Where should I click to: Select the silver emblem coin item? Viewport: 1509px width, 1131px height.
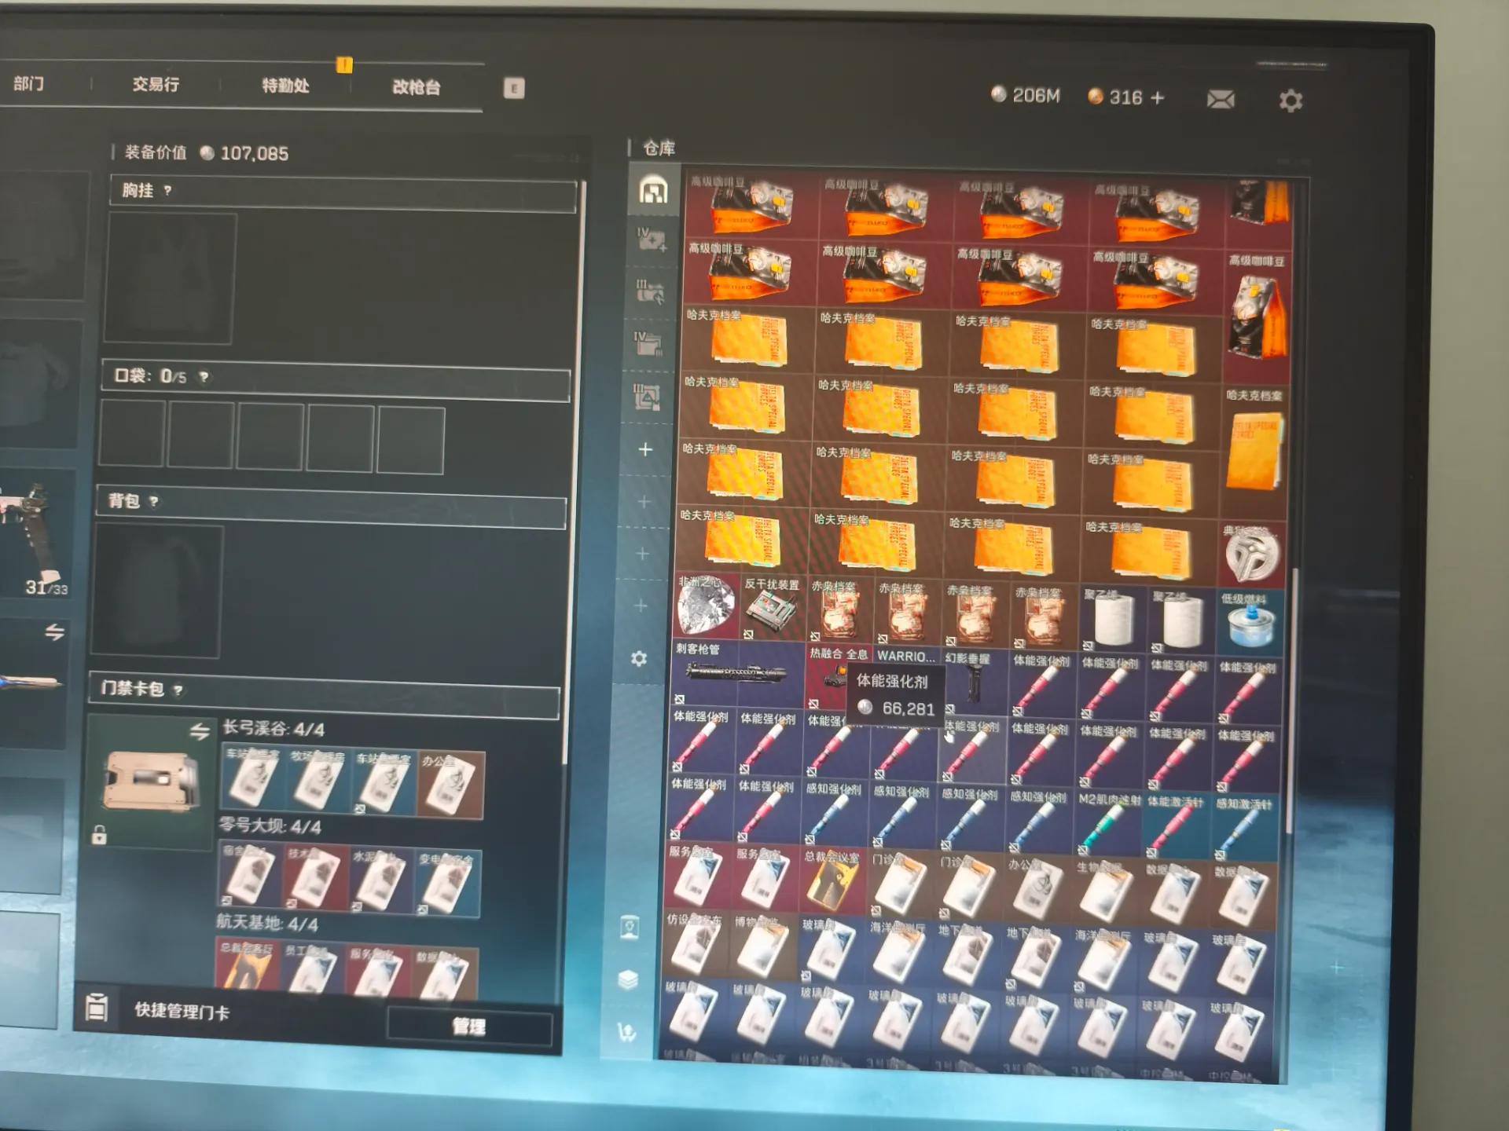pos(1251,555)
